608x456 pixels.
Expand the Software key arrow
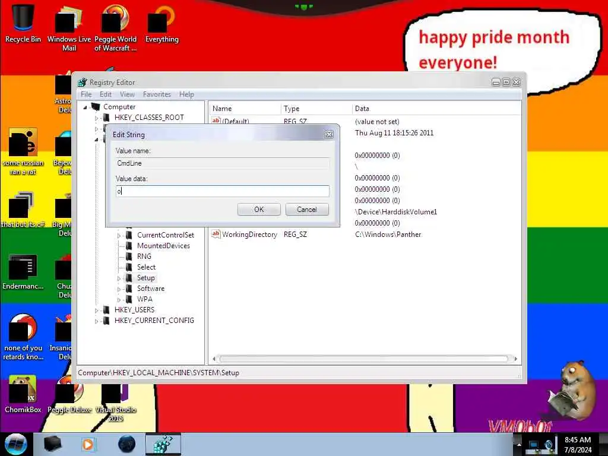pyautogui.click(x=119, y=289)
